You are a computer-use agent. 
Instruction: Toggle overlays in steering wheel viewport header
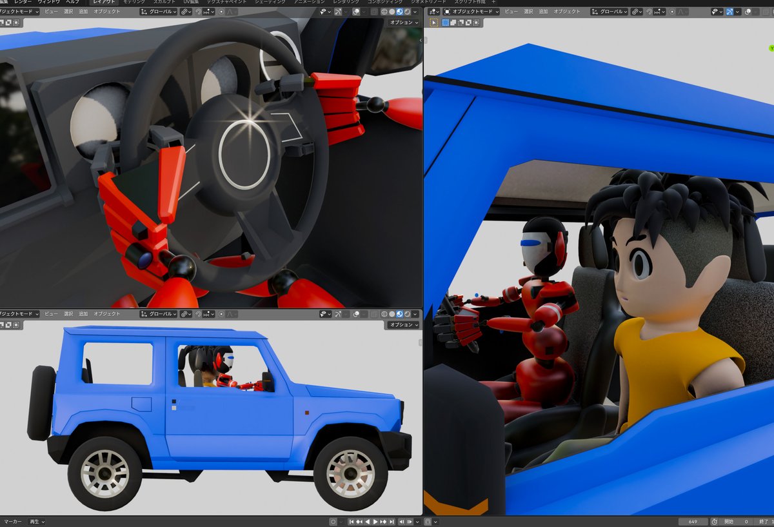[355, 12]
